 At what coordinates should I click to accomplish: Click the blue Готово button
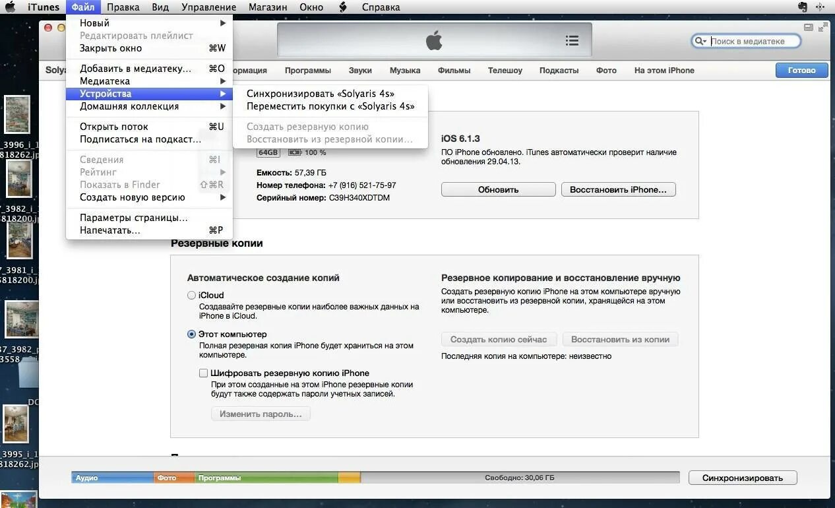pos(802,71)
